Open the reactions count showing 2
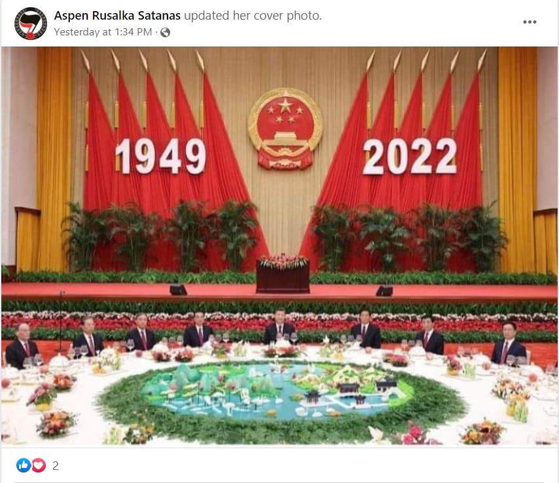 pyautogui.click(x=55, y=465)
